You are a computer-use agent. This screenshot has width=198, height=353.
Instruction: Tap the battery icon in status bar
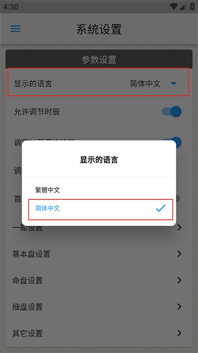pos(192,6)
